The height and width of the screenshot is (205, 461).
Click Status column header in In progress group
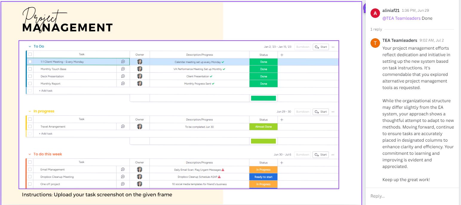click(264, 120)
